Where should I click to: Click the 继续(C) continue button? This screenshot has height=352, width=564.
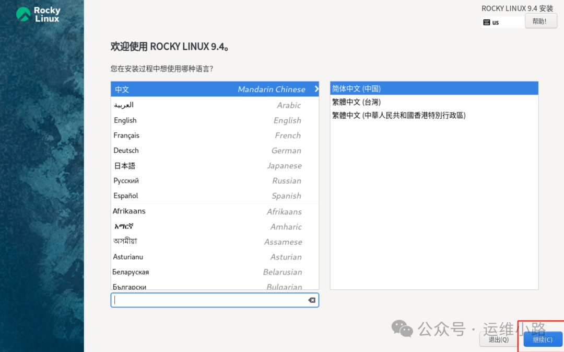[543, 339]
